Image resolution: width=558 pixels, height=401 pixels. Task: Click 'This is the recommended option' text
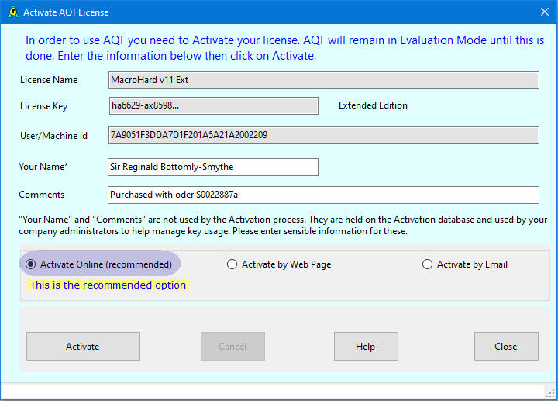point(108,285)
